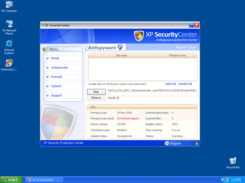Viewport: 245px width, 183px height.
Task: Open the Recycle Bin
Action: coord(233,161)
